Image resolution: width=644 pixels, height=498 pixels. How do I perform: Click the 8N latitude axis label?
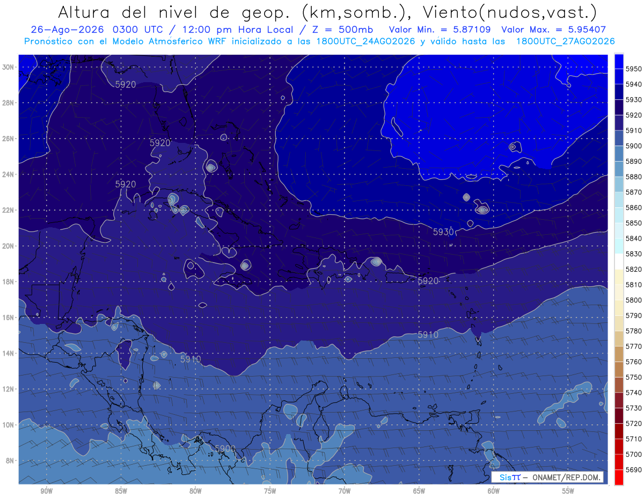[x=11, y=461]
